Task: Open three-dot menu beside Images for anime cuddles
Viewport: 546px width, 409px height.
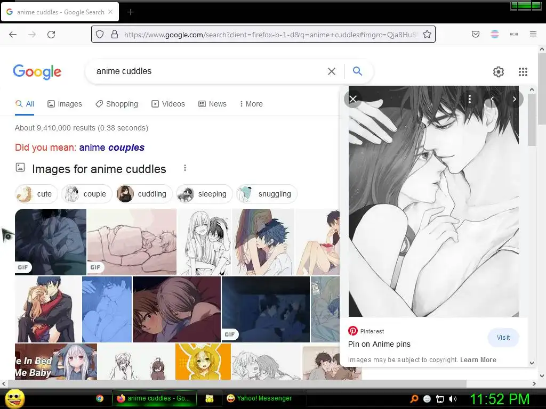Action: pyautogui.click(x=185, y=168)
